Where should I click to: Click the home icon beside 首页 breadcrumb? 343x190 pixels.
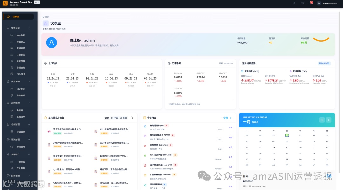point(43,17)
